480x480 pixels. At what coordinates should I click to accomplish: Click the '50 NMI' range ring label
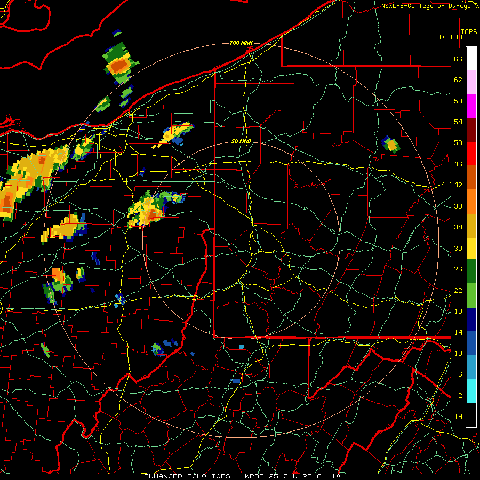(241, 141)
